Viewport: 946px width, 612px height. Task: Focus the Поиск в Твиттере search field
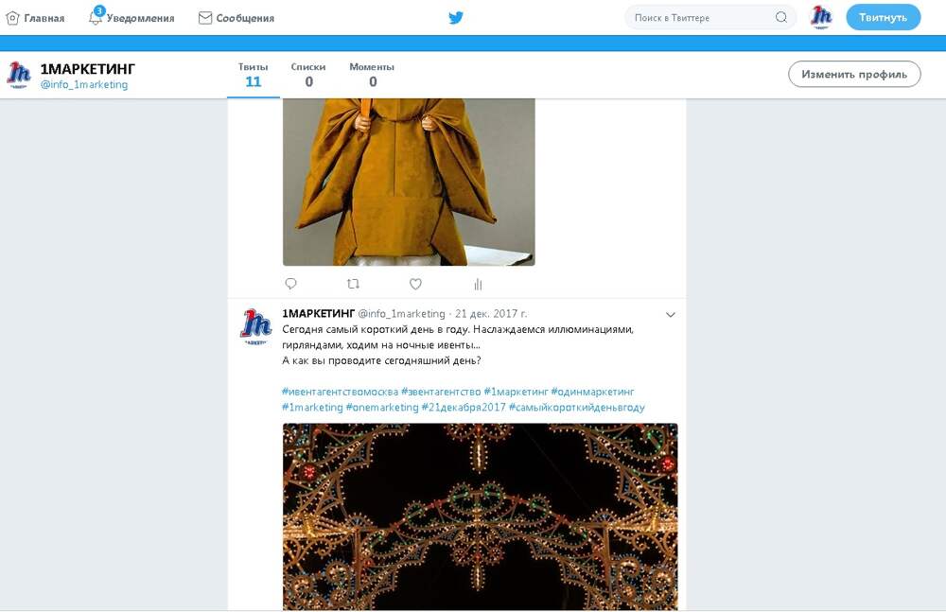click(700, 17)
